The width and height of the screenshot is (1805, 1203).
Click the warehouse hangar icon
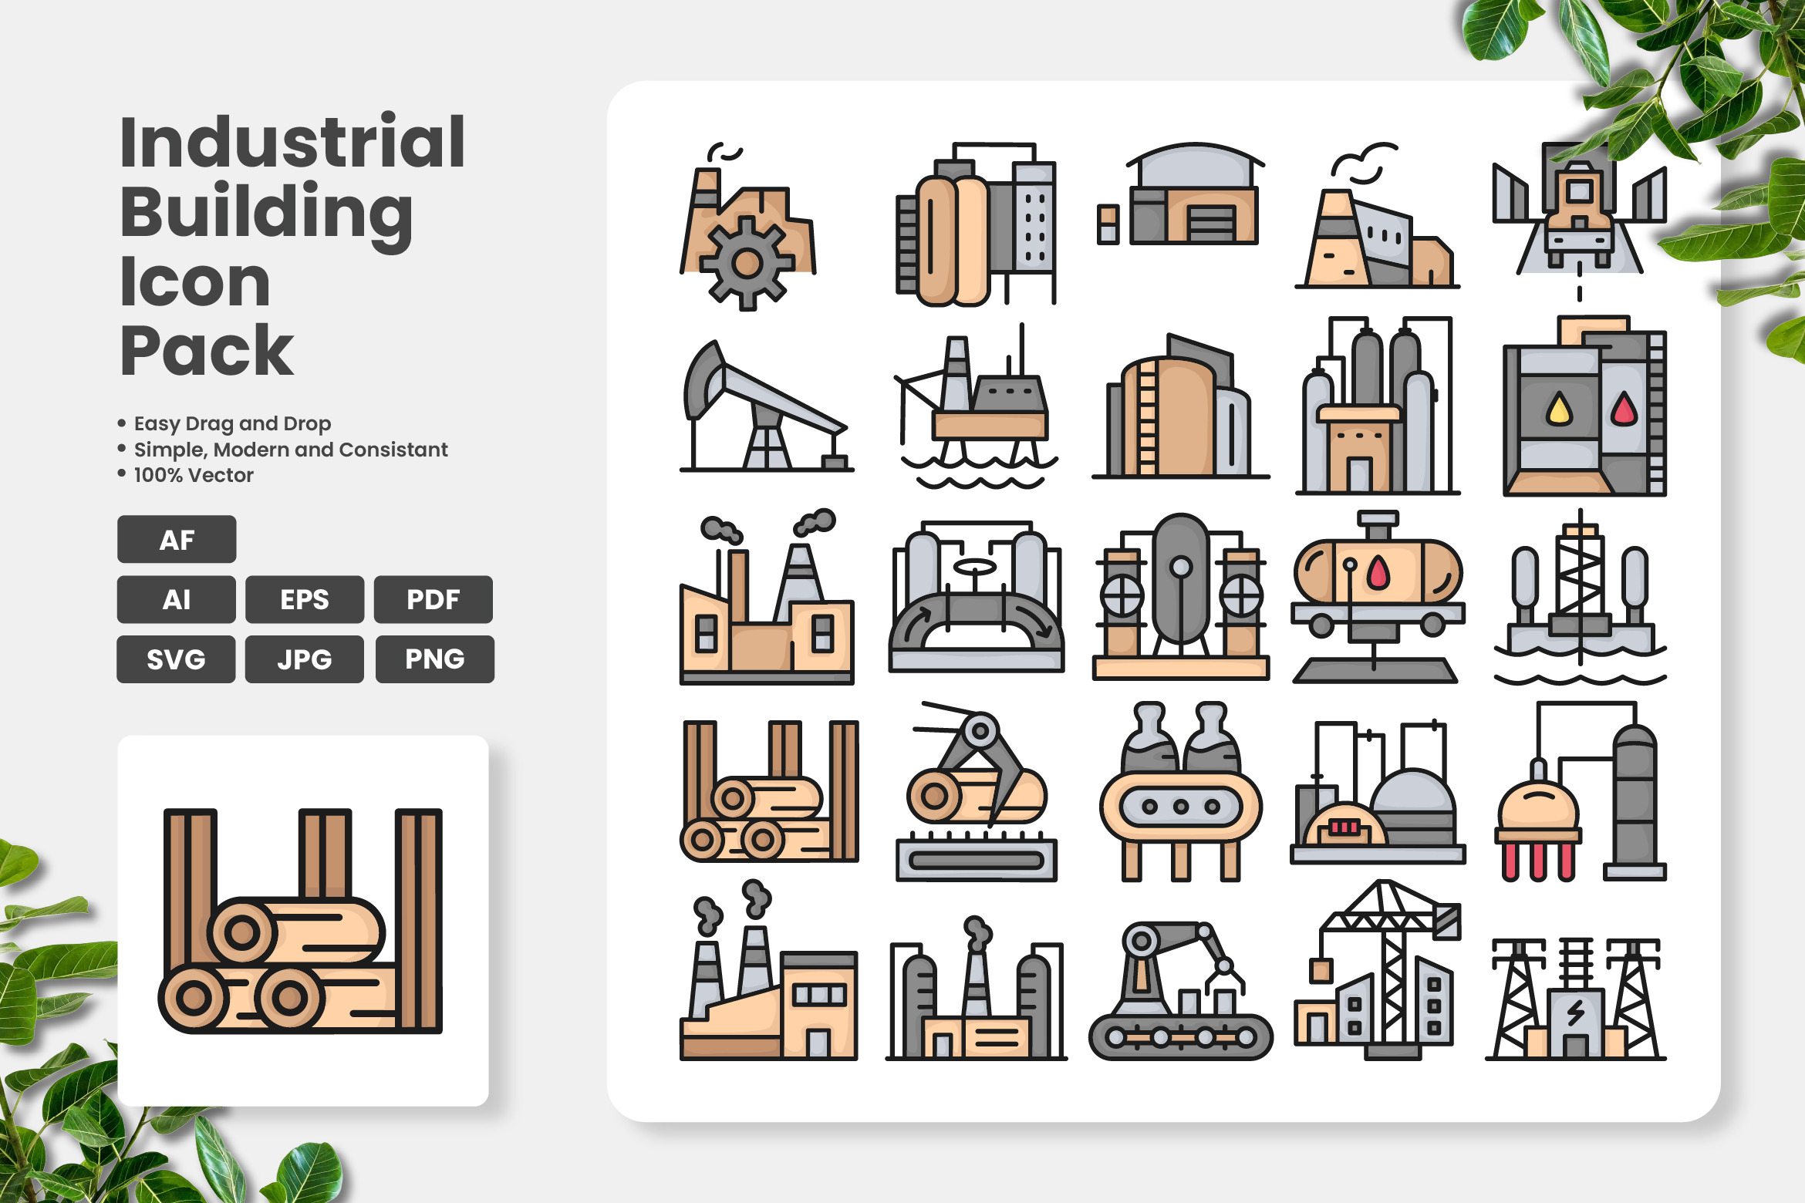(x=1180, y=194)
